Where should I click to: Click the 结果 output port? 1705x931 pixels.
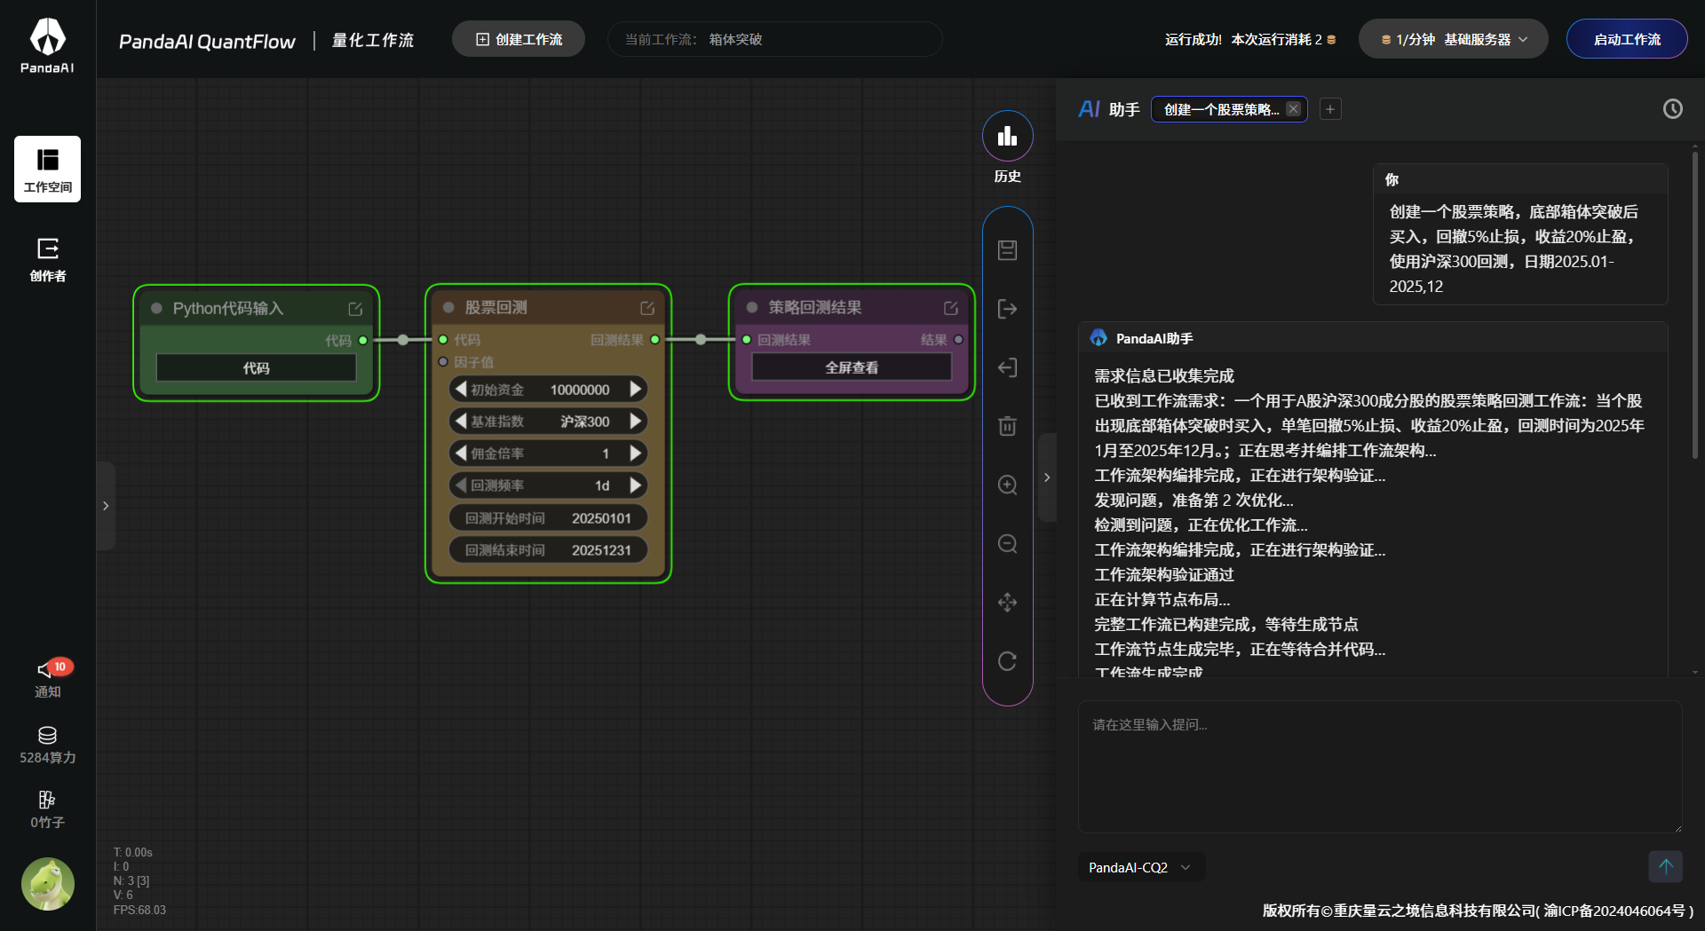coord(958,339)
